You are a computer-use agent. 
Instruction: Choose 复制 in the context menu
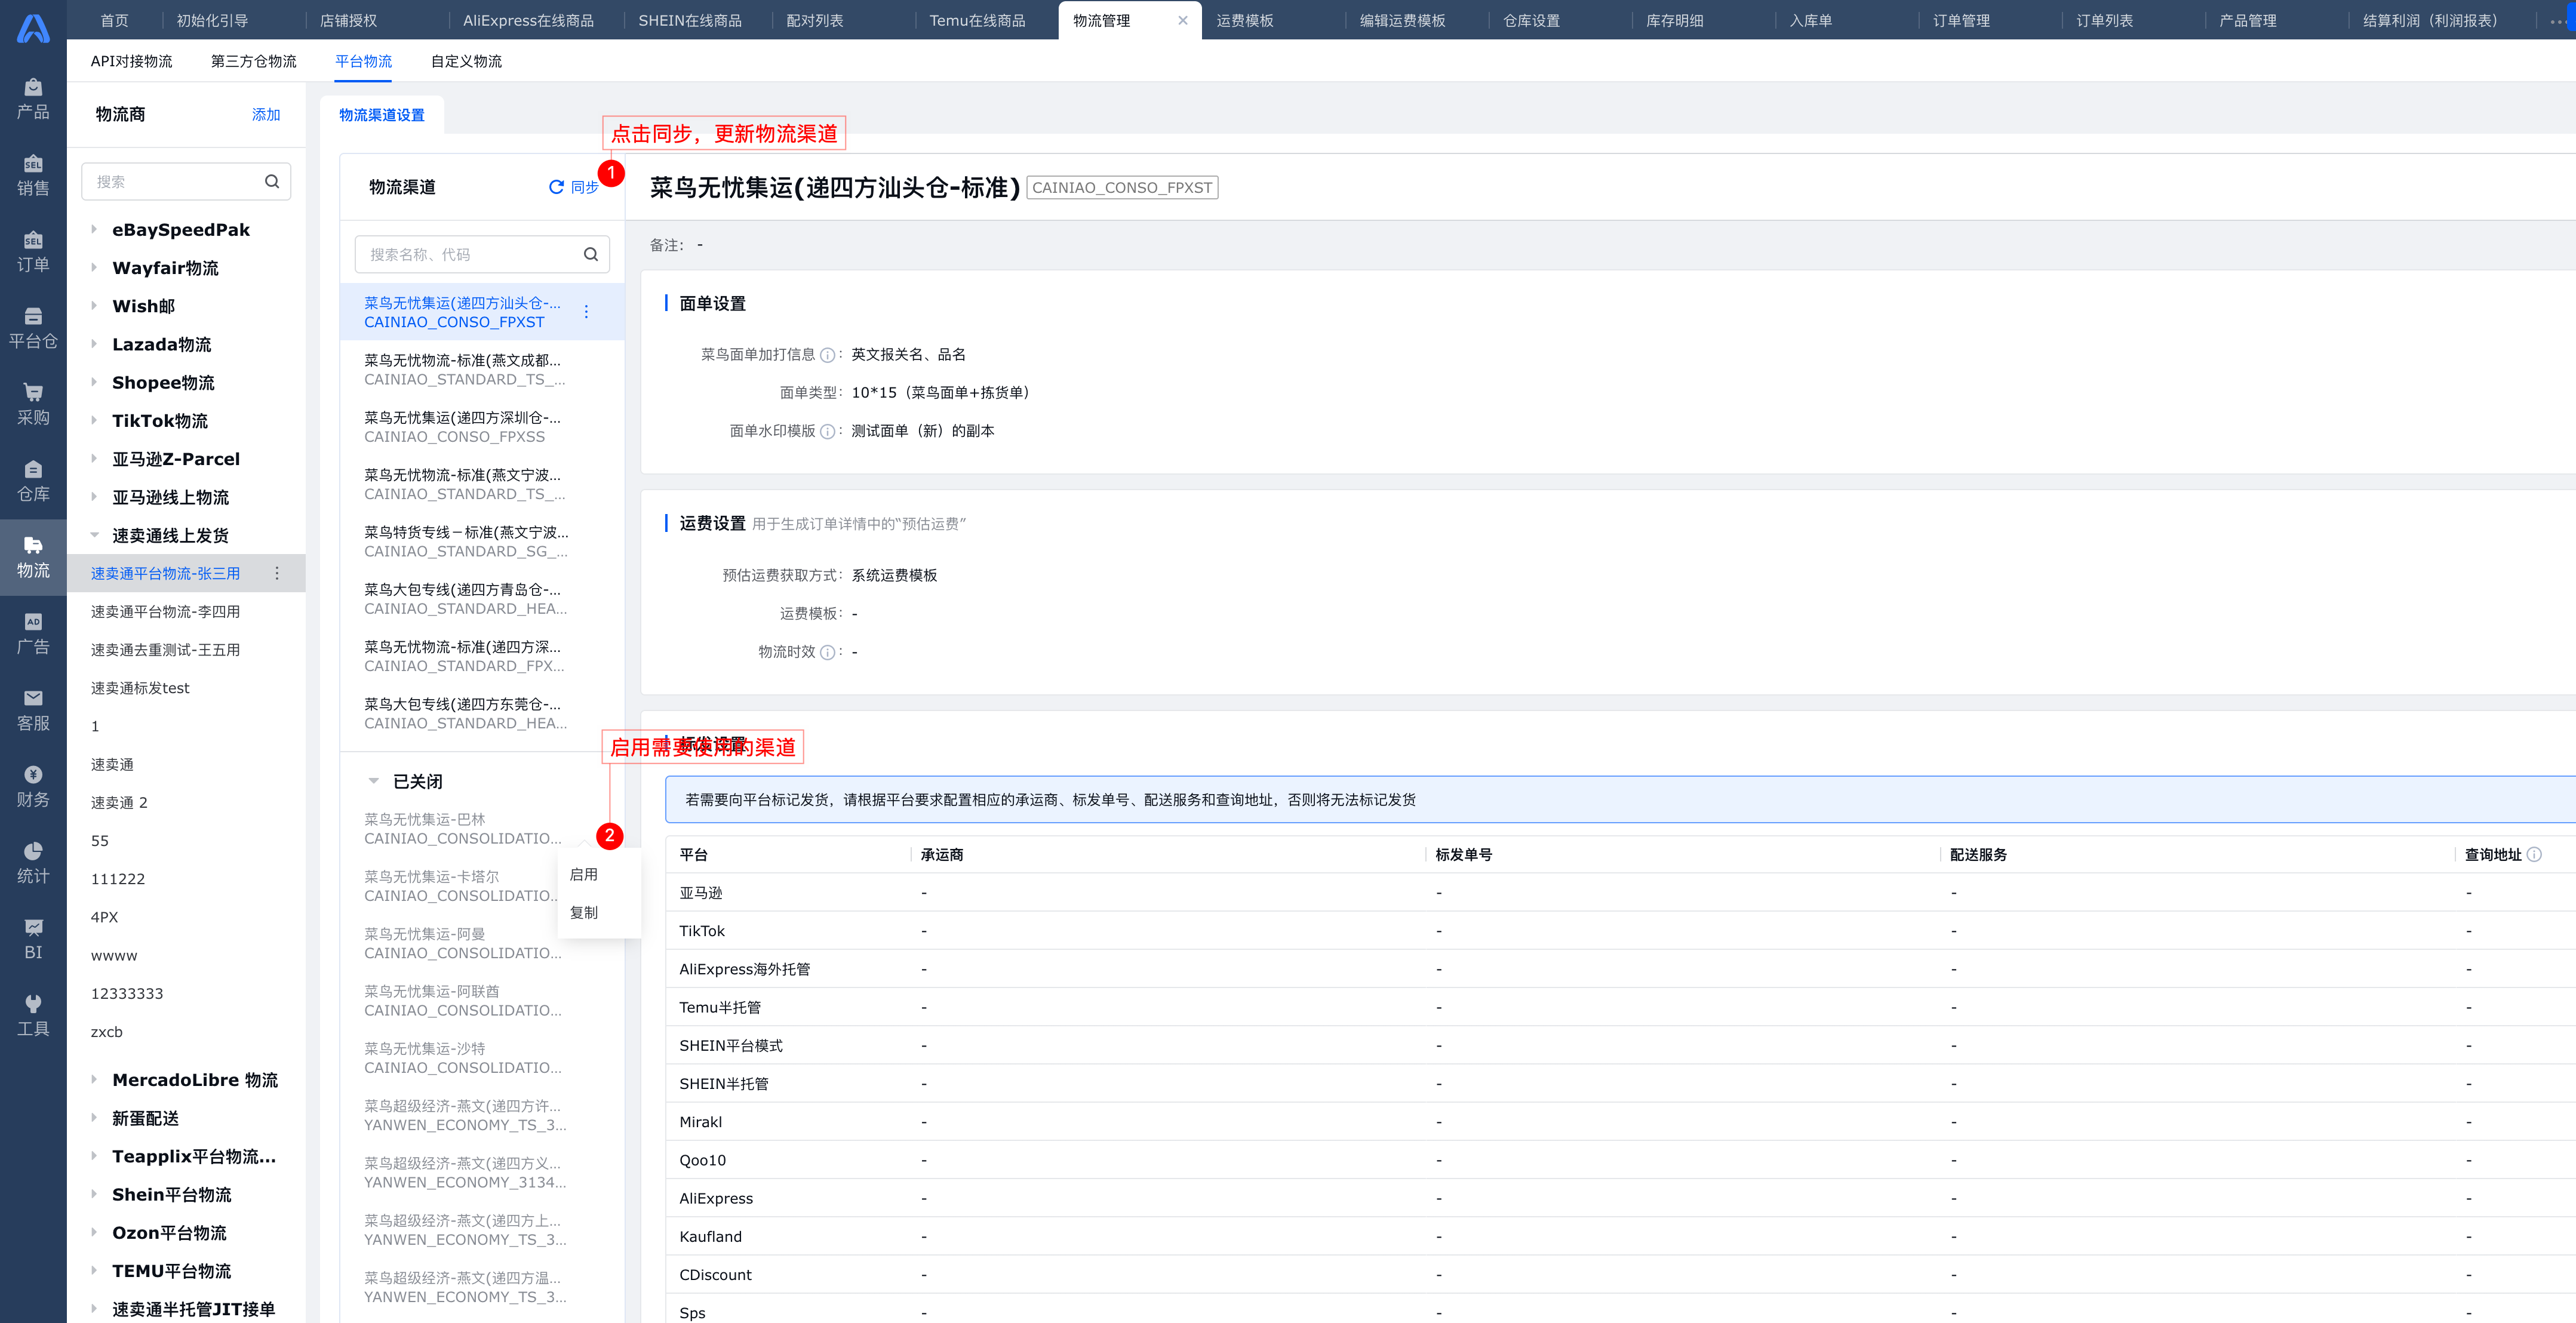[584, 913]
